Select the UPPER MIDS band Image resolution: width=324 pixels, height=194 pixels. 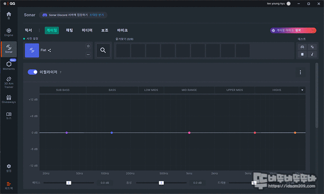pos(234,90)
